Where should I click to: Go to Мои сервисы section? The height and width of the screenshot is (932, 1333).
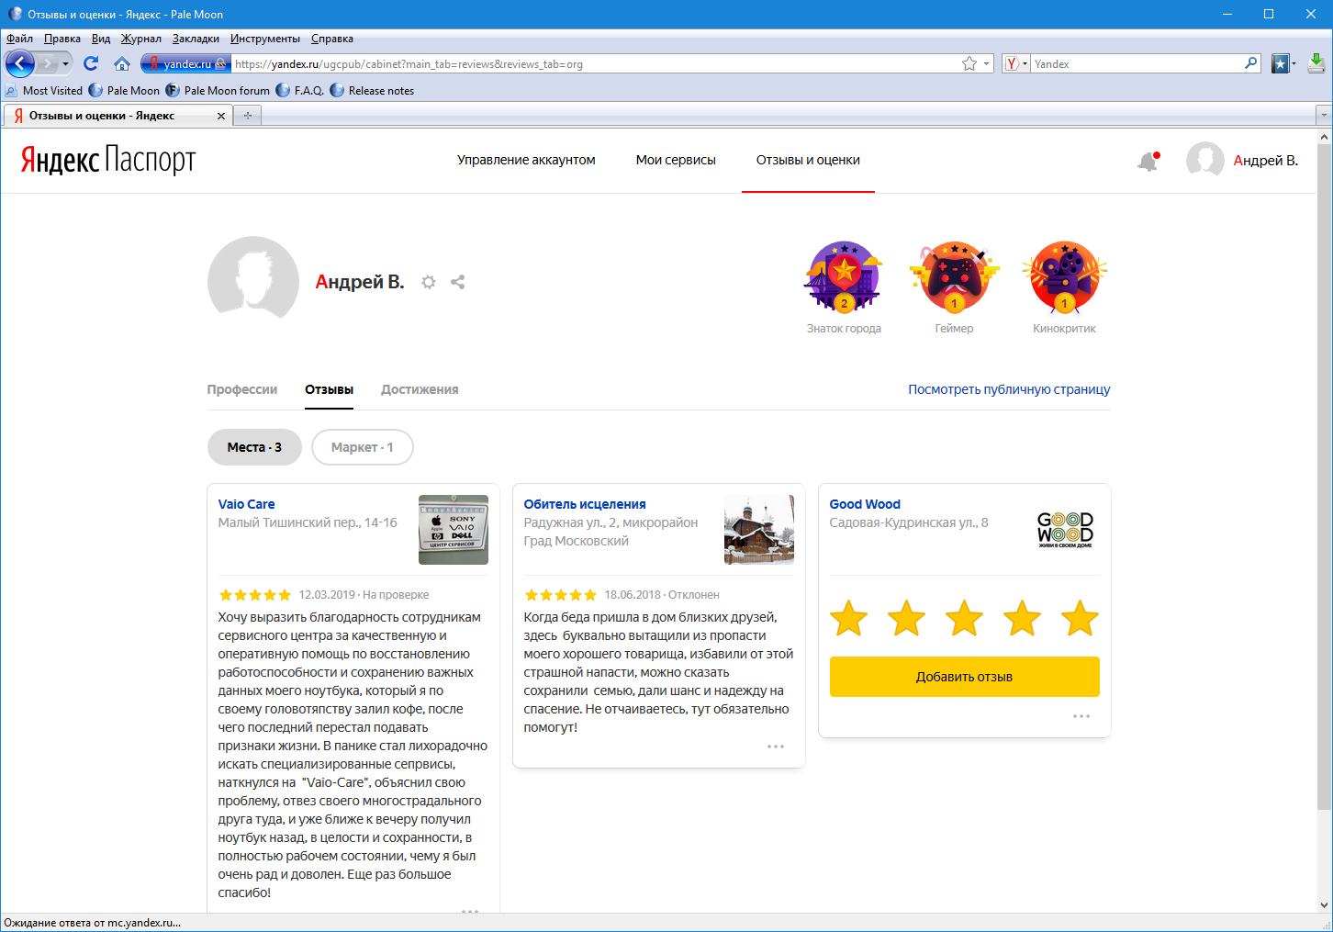tap(676, 160)
